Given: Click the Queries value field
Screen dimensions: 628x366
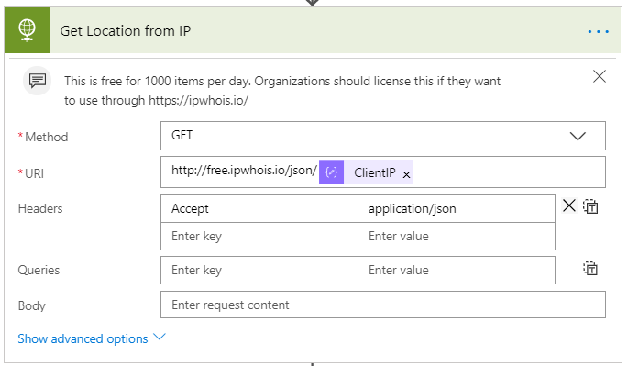Looking at the screenshot, I should (457, 271).
